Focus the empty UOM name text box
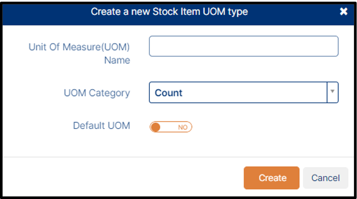Viewport: 357px width, 199px height. coord(243,46)
